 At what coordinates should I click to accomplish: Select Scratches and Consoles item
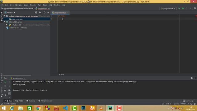tap(16, 28)
